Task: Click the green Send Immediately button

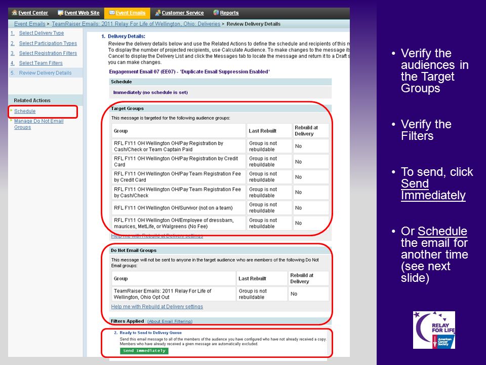Action: pos(144,351)
